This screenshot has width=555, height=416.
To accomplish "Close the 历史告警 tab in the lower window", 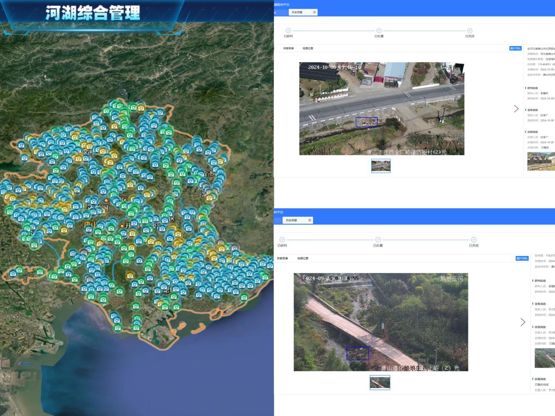I will tap(310, 220).
